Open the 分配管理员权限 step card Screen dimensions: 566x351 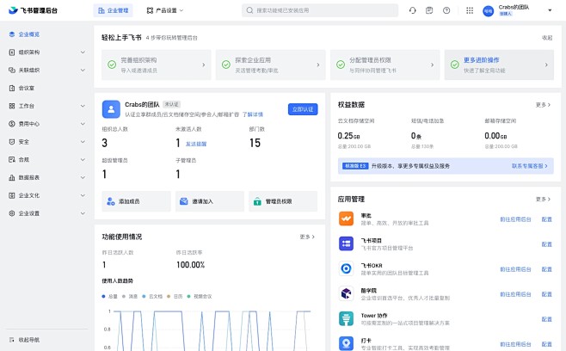[385, 65]
